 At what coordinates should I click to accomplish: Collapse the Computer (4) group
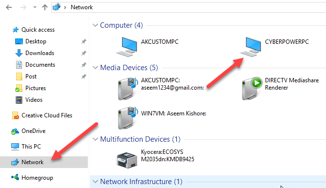pos(95,25)
